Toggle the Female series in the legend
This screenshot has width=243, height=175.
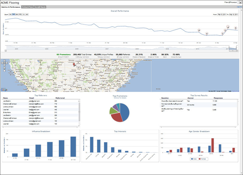[202, 159]
